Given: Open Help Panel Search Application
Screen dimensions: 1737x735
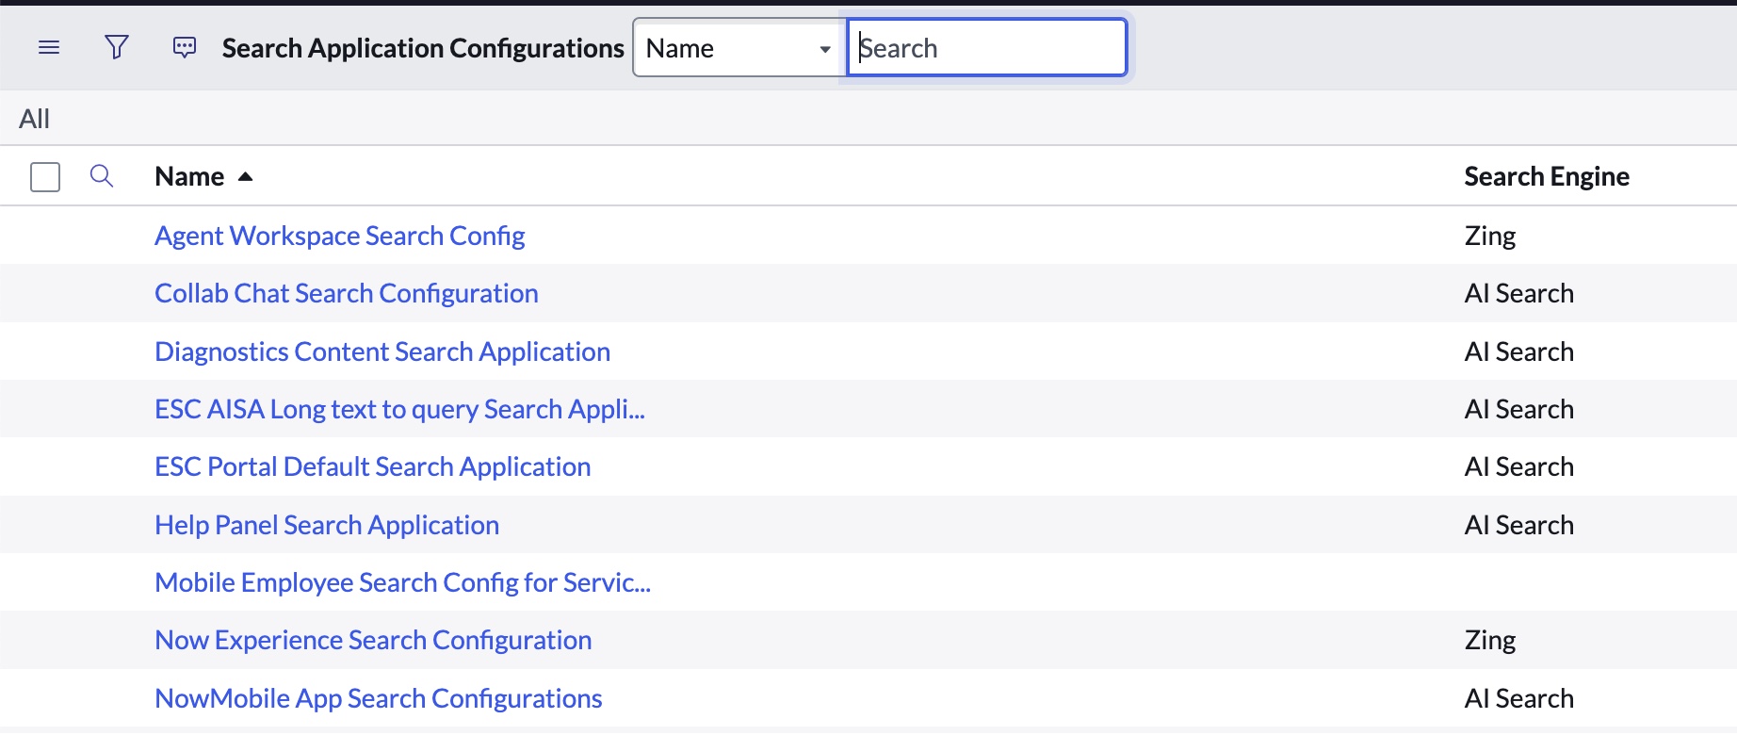Looking at the screenshot, I should [327, 525].
